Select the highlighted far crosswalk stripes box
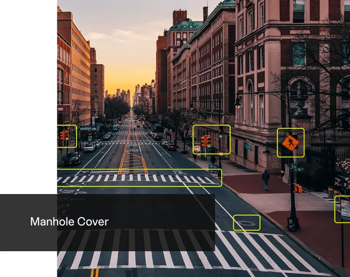 pyautogui.click(x=140, y=178)
